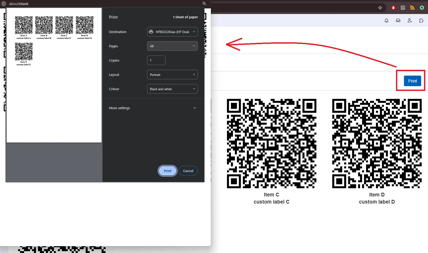Bookmark the page with the star icon
428x253 pixels.
tap(380, 8)
